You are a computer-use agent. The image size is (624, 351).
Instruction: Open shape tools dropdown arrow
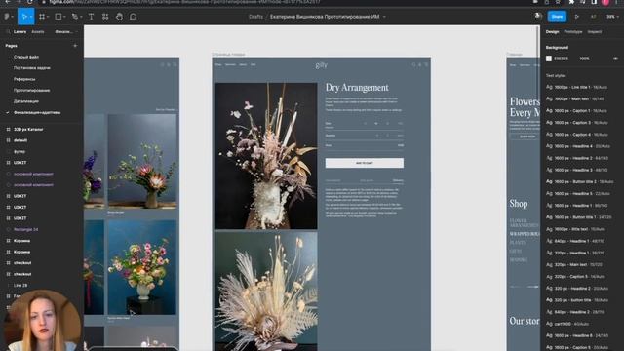(65, 17)
